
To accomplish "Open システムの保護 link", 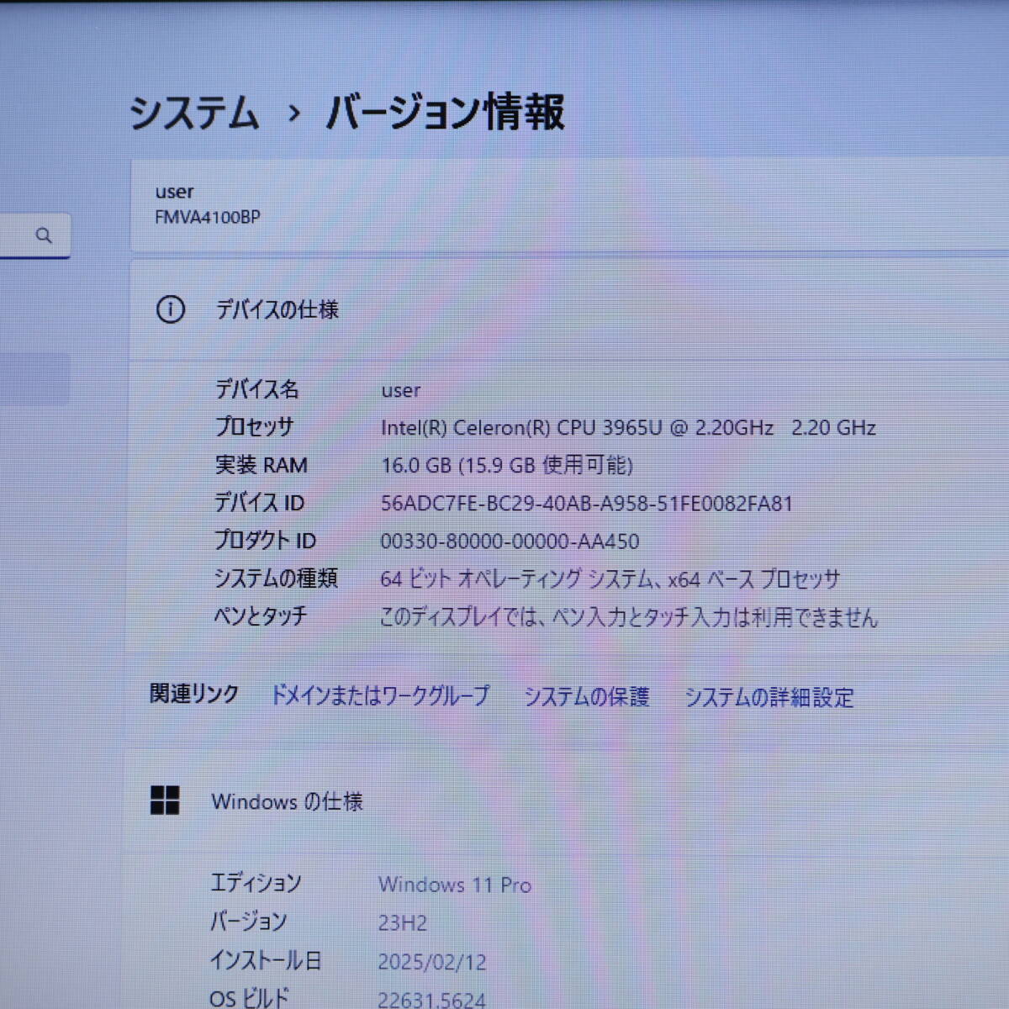I will (587, 697).
